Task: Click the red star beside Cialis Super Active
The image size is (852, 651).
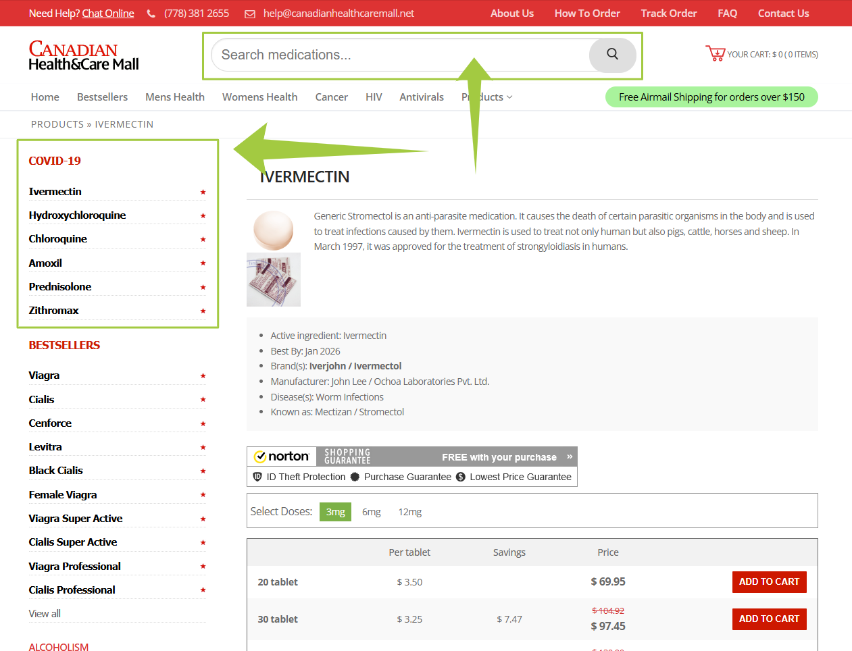Action: click(203, 543)
